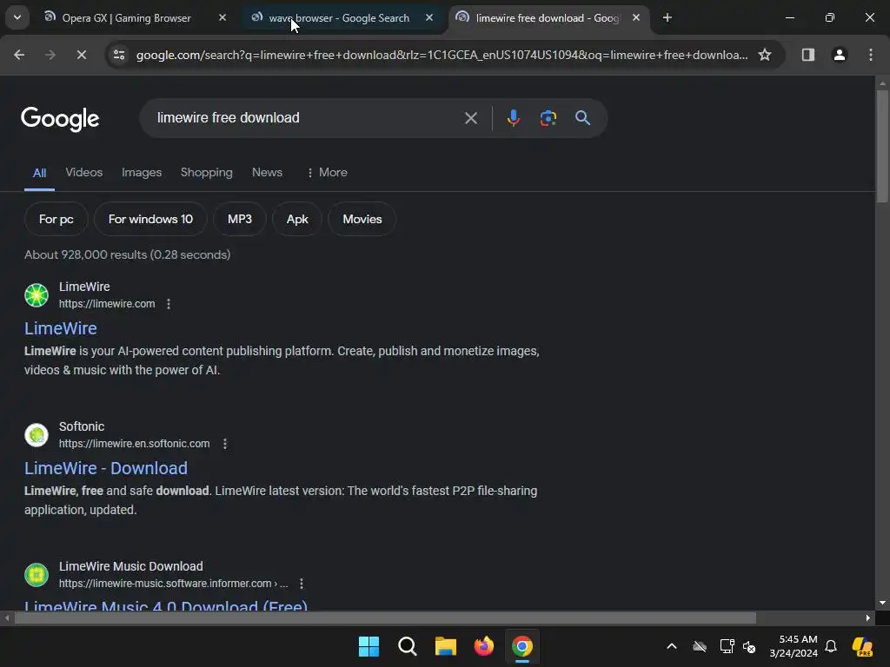This screenshot has width=890, height=667.
Task: Clear the search query
Action: pyautogui.click(x=470, y=118)
